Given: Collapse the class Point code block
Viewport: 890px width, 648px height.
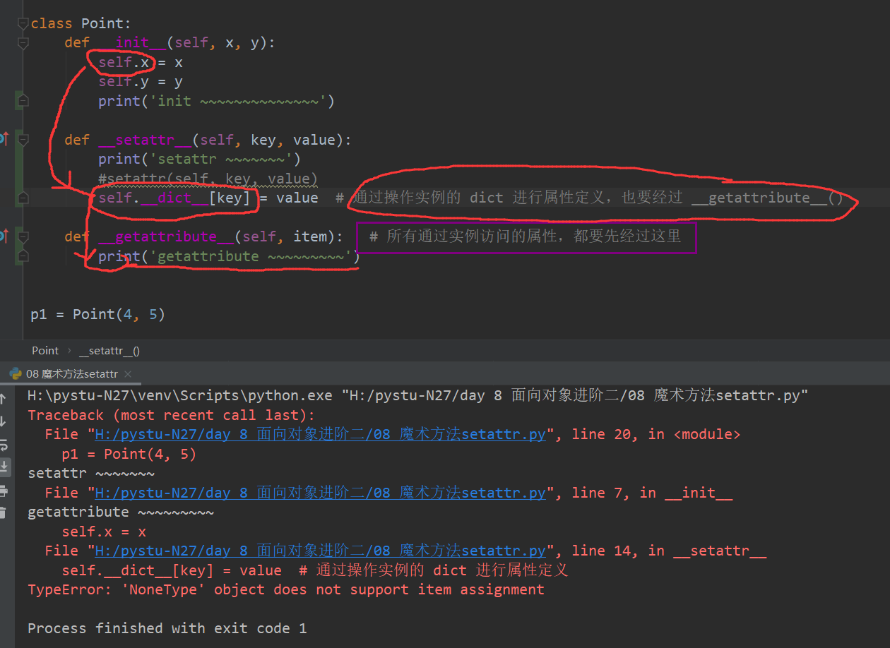Looking at the screenshot, I should [x=23, y=24].
